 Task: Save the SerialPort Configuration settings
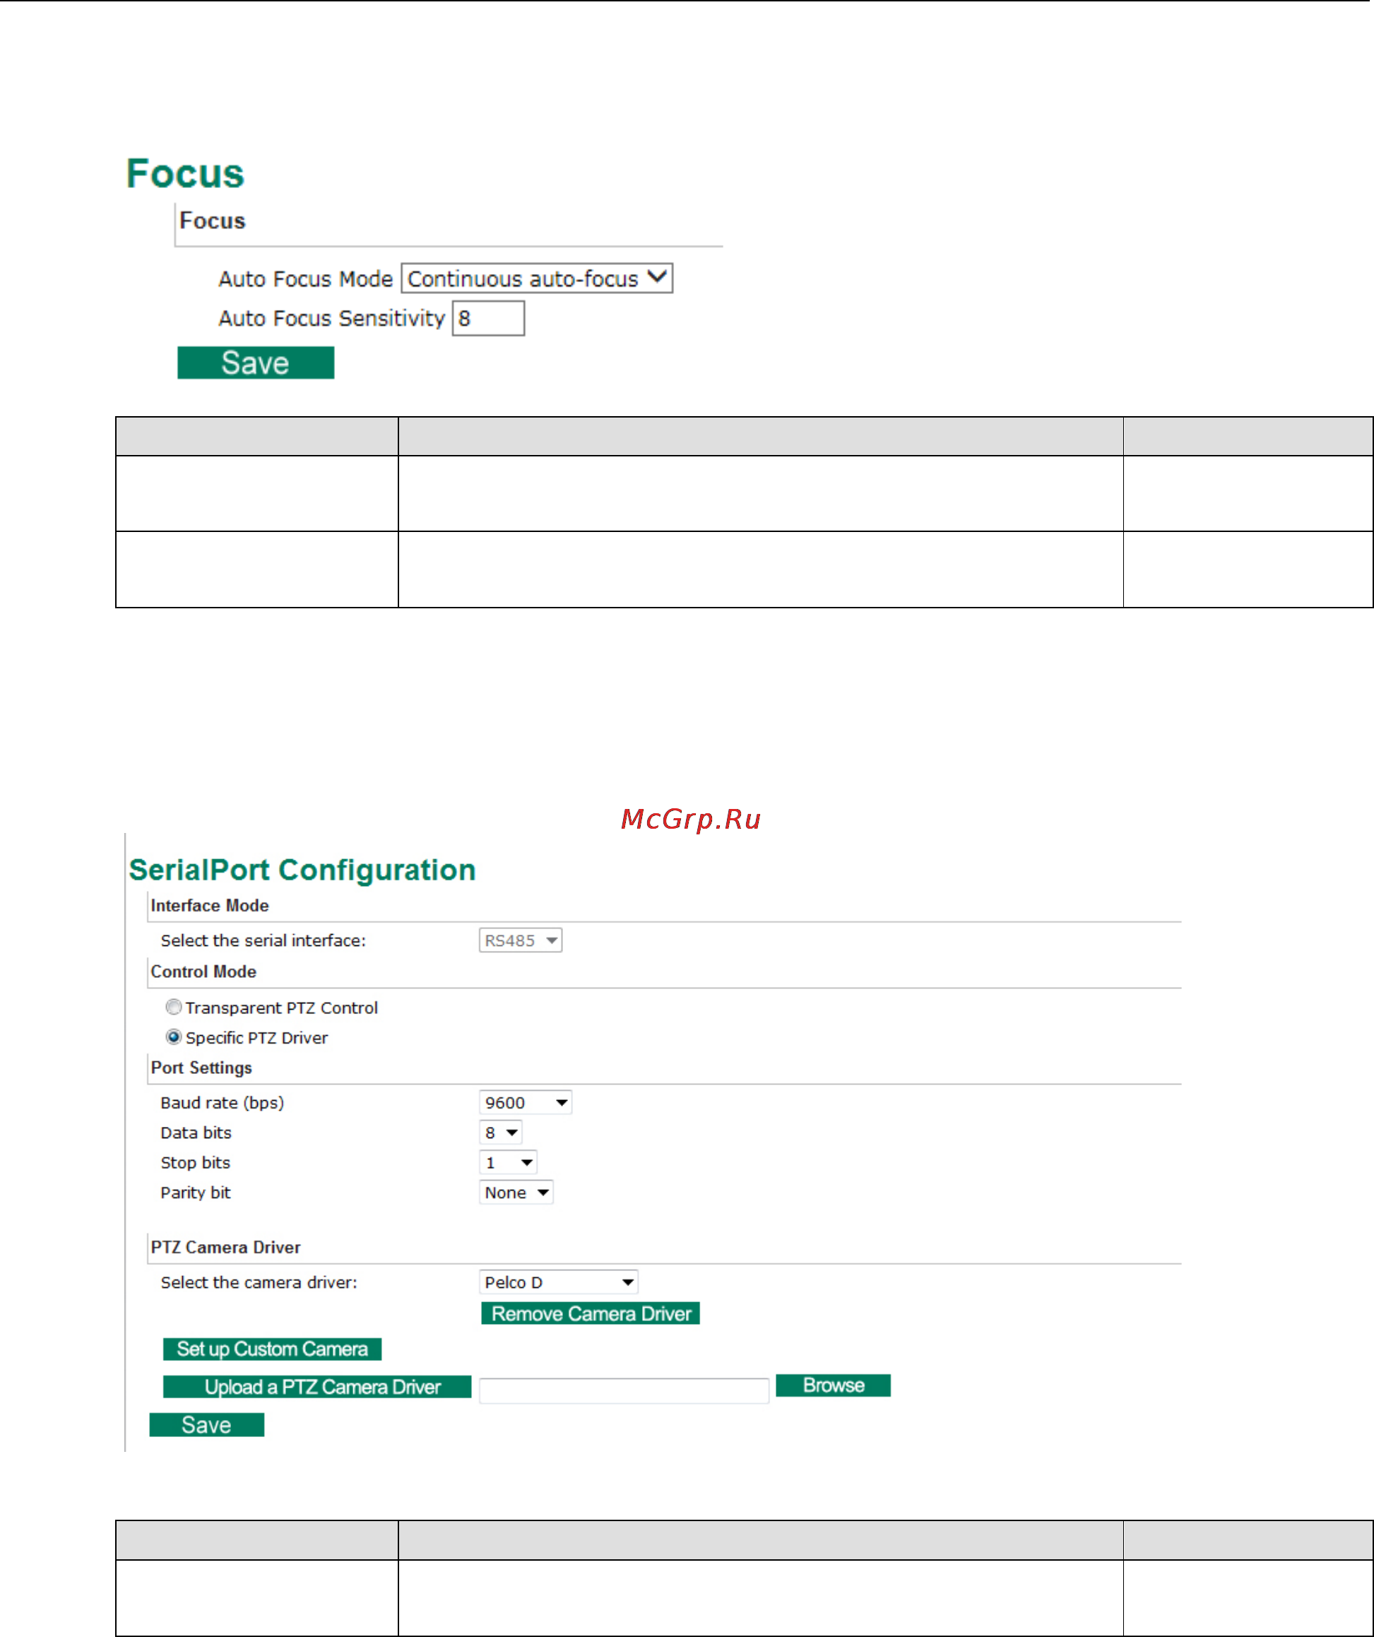(x=206, y=1424)
